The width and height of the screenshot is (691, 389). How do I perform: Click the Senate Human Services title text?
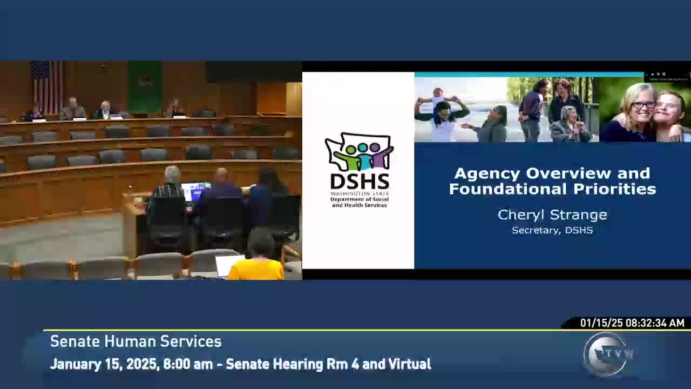(135, 341)
